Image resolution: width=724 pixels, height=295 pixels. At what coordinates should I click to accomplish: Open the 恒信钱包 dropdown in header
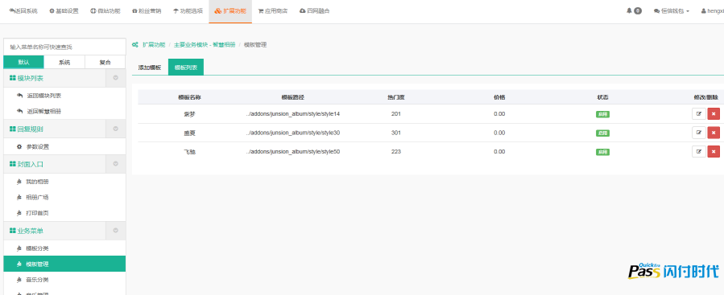(x=672, y=10)
